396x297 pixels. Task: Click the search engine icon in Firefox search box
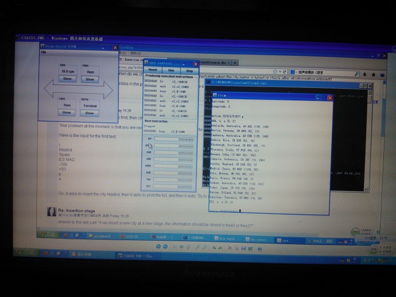293,72
